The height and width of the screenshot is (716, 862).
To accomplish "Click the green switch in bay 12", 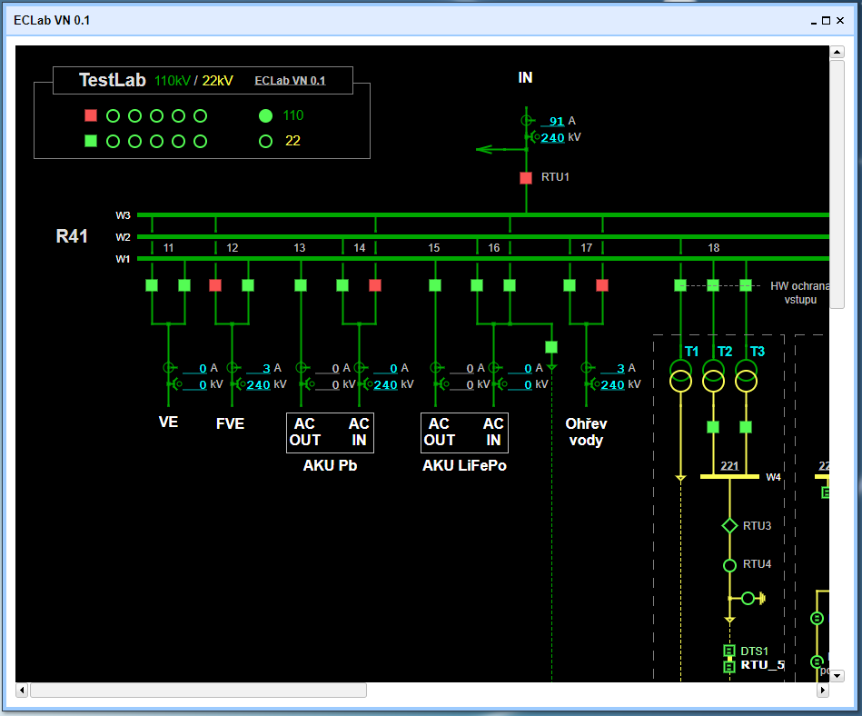I will pyautogui.click(x=248, y=285).
